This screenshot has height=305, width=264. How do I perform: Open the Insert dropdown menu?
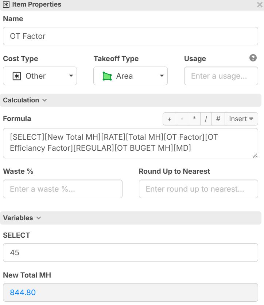[241, 119]
